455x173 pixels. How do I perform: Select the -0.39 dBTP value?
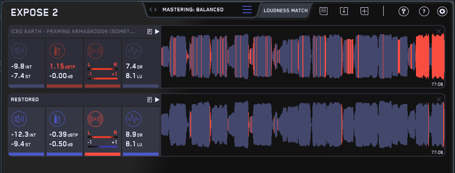64,135
